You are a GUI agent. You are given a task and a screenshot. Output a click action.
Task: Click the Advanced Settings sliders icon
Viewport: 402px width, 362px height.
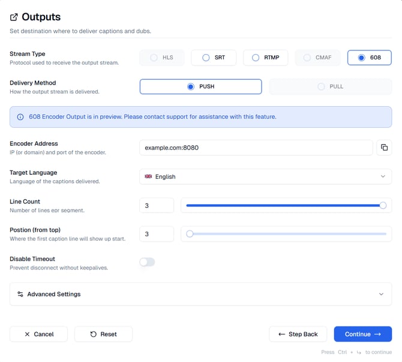pos(20,294)
